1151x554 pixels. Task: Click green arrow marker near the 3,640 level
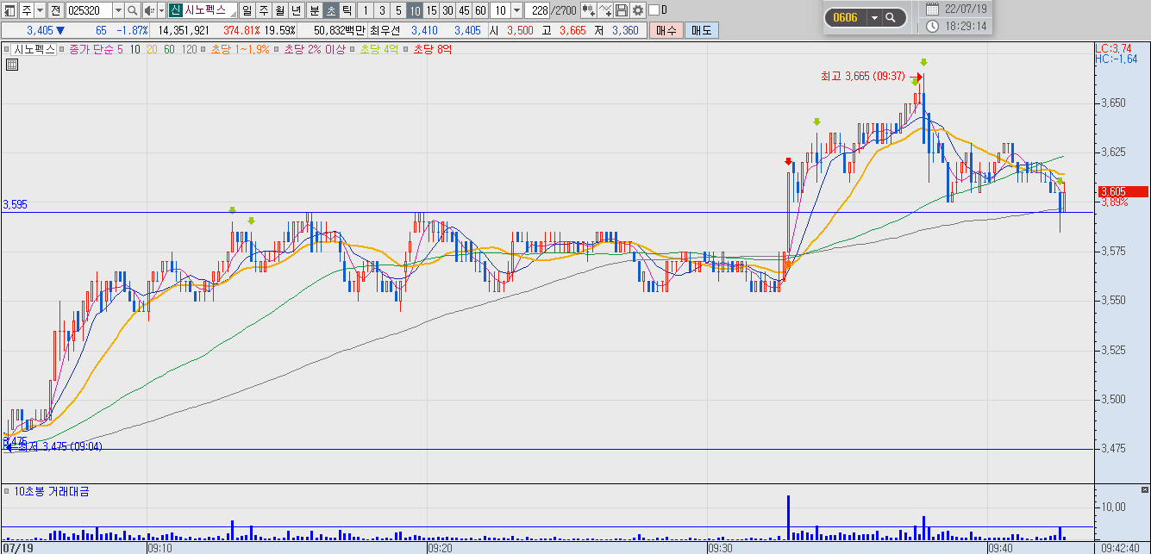pyautogui.click(x=816, y=121)
